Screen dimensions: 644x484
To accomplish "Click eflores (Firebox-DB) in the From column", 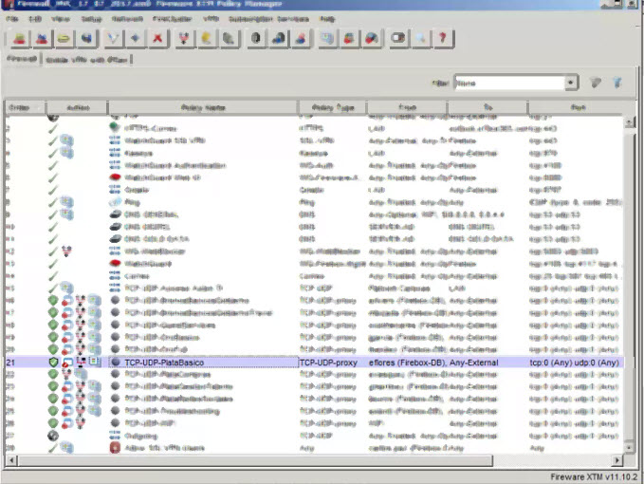I will (x=408, y=363).
